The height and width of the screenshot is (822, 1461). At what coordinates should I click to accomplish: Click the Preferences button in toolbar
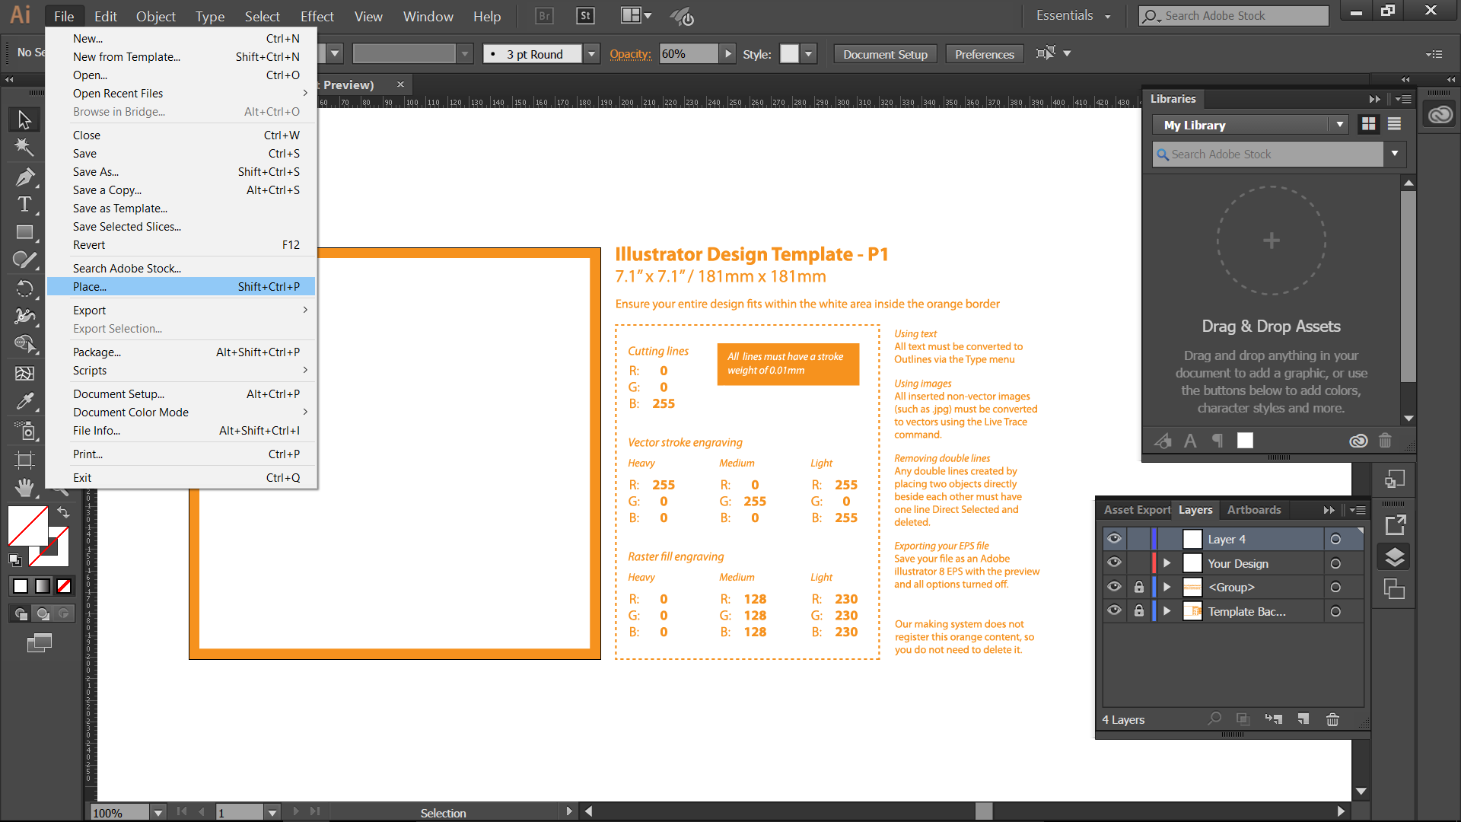(x=982, y=54)
